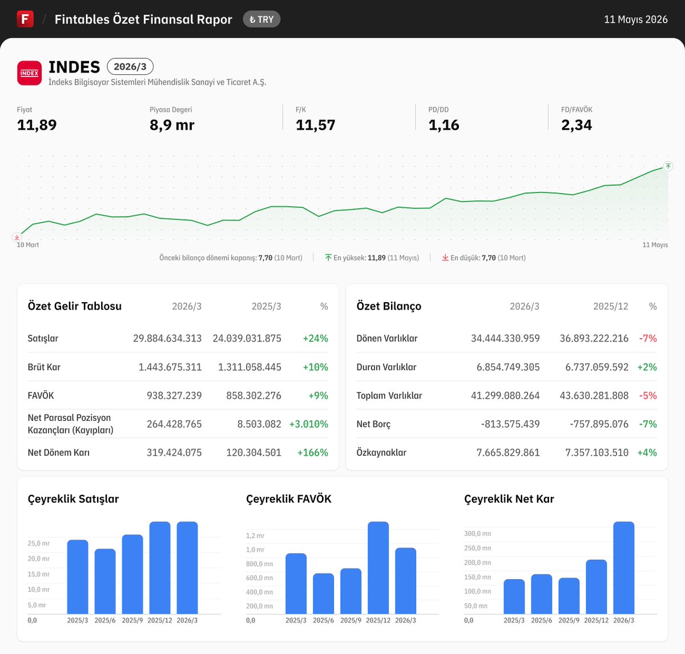Click Net Dönem Karı value 319.424.075
The width and height of the screenshot is (685, 654).
point(174,452)
